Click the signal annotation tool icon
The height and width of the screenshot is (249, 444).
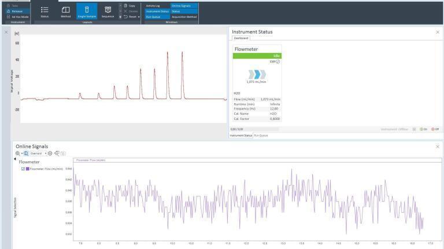[x=57, y=153]
